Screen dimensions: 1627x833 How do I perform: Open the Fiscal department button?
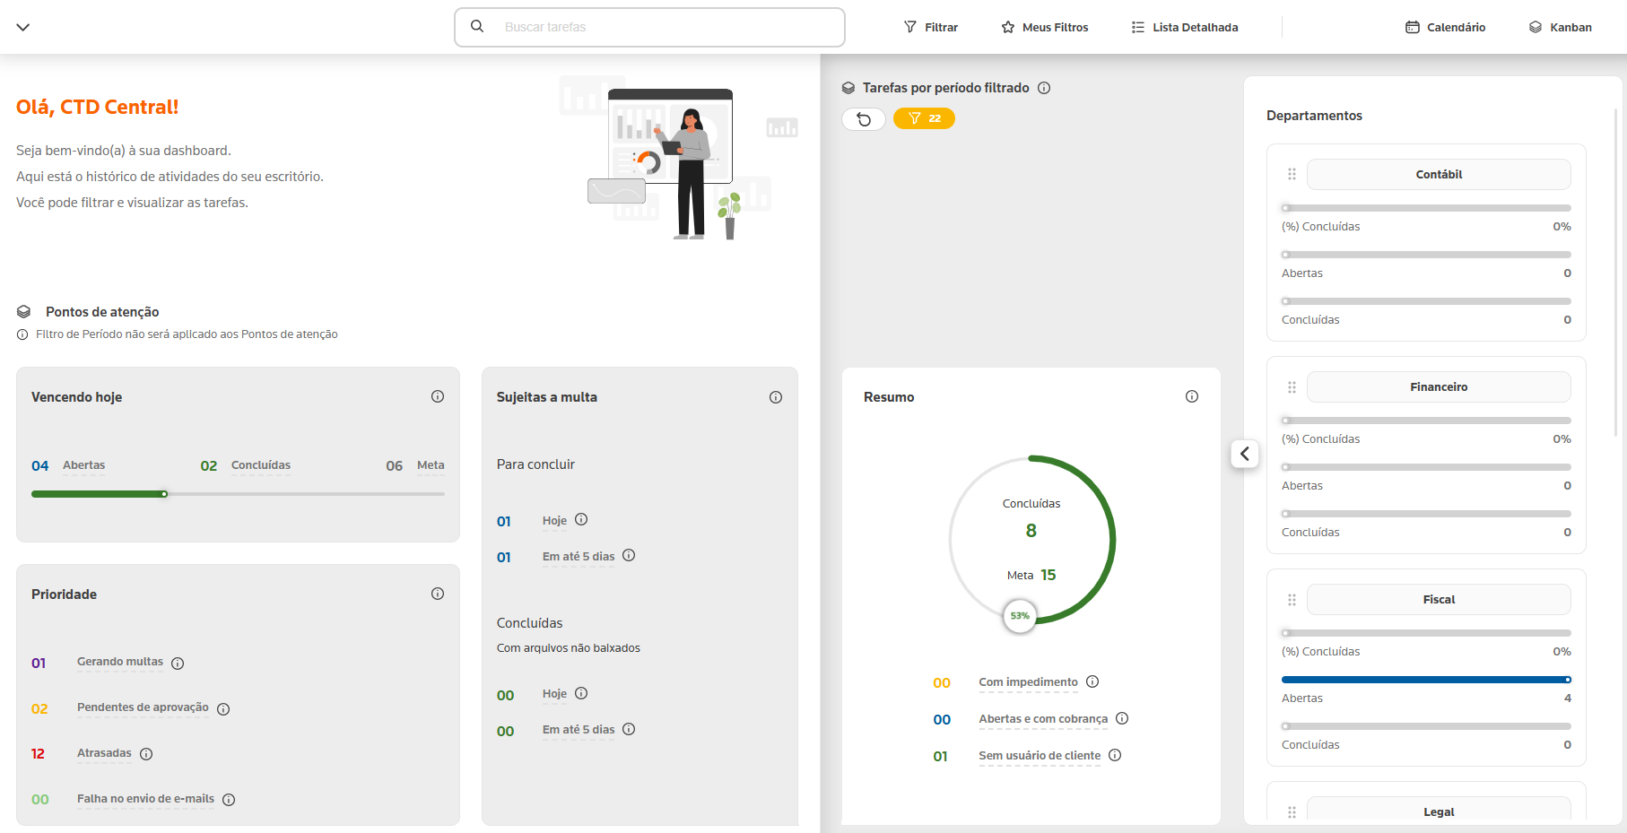coord(1439,599)
